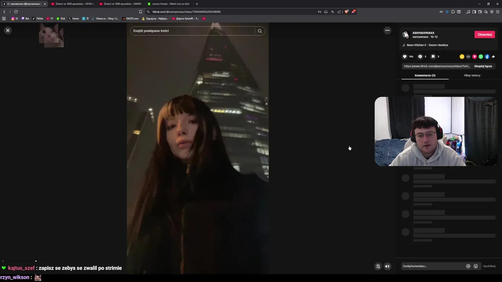Go back with browser back arrow
The image size is (502, 282).
coord(4,12)
